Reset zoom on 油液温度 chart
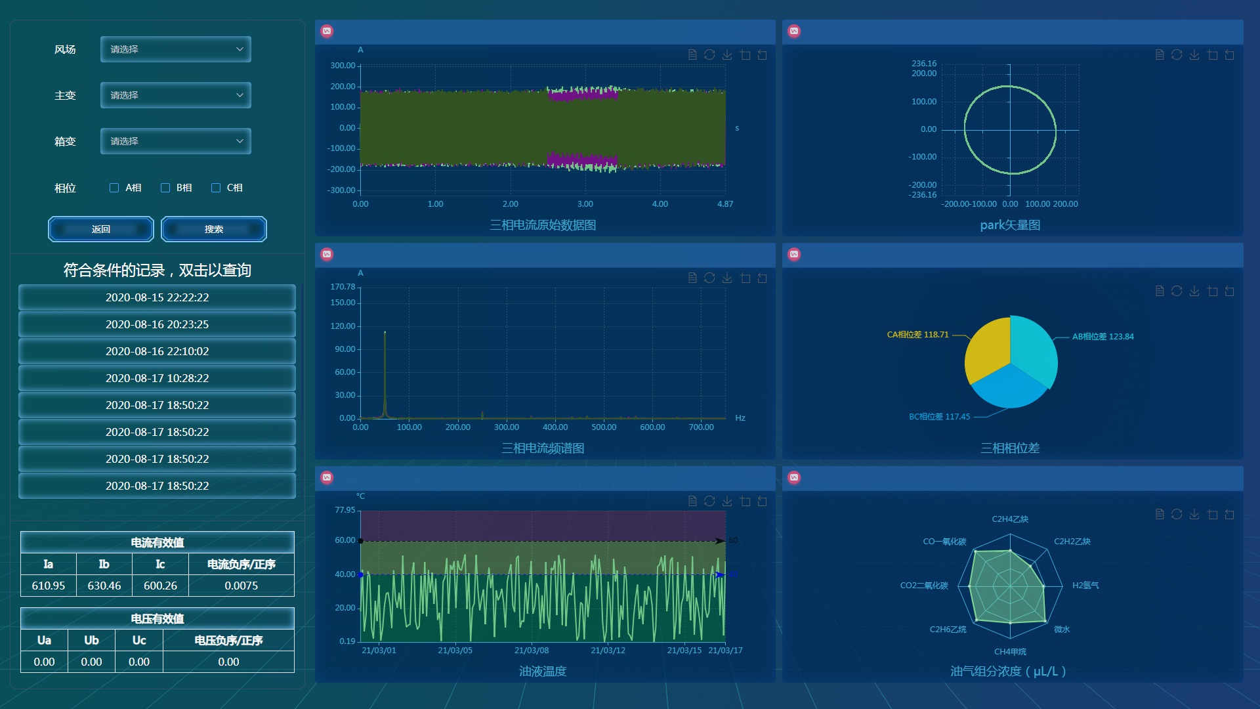Image resolution: width=1260 pixels, height=709 pixels. click(x=762, y=502)
